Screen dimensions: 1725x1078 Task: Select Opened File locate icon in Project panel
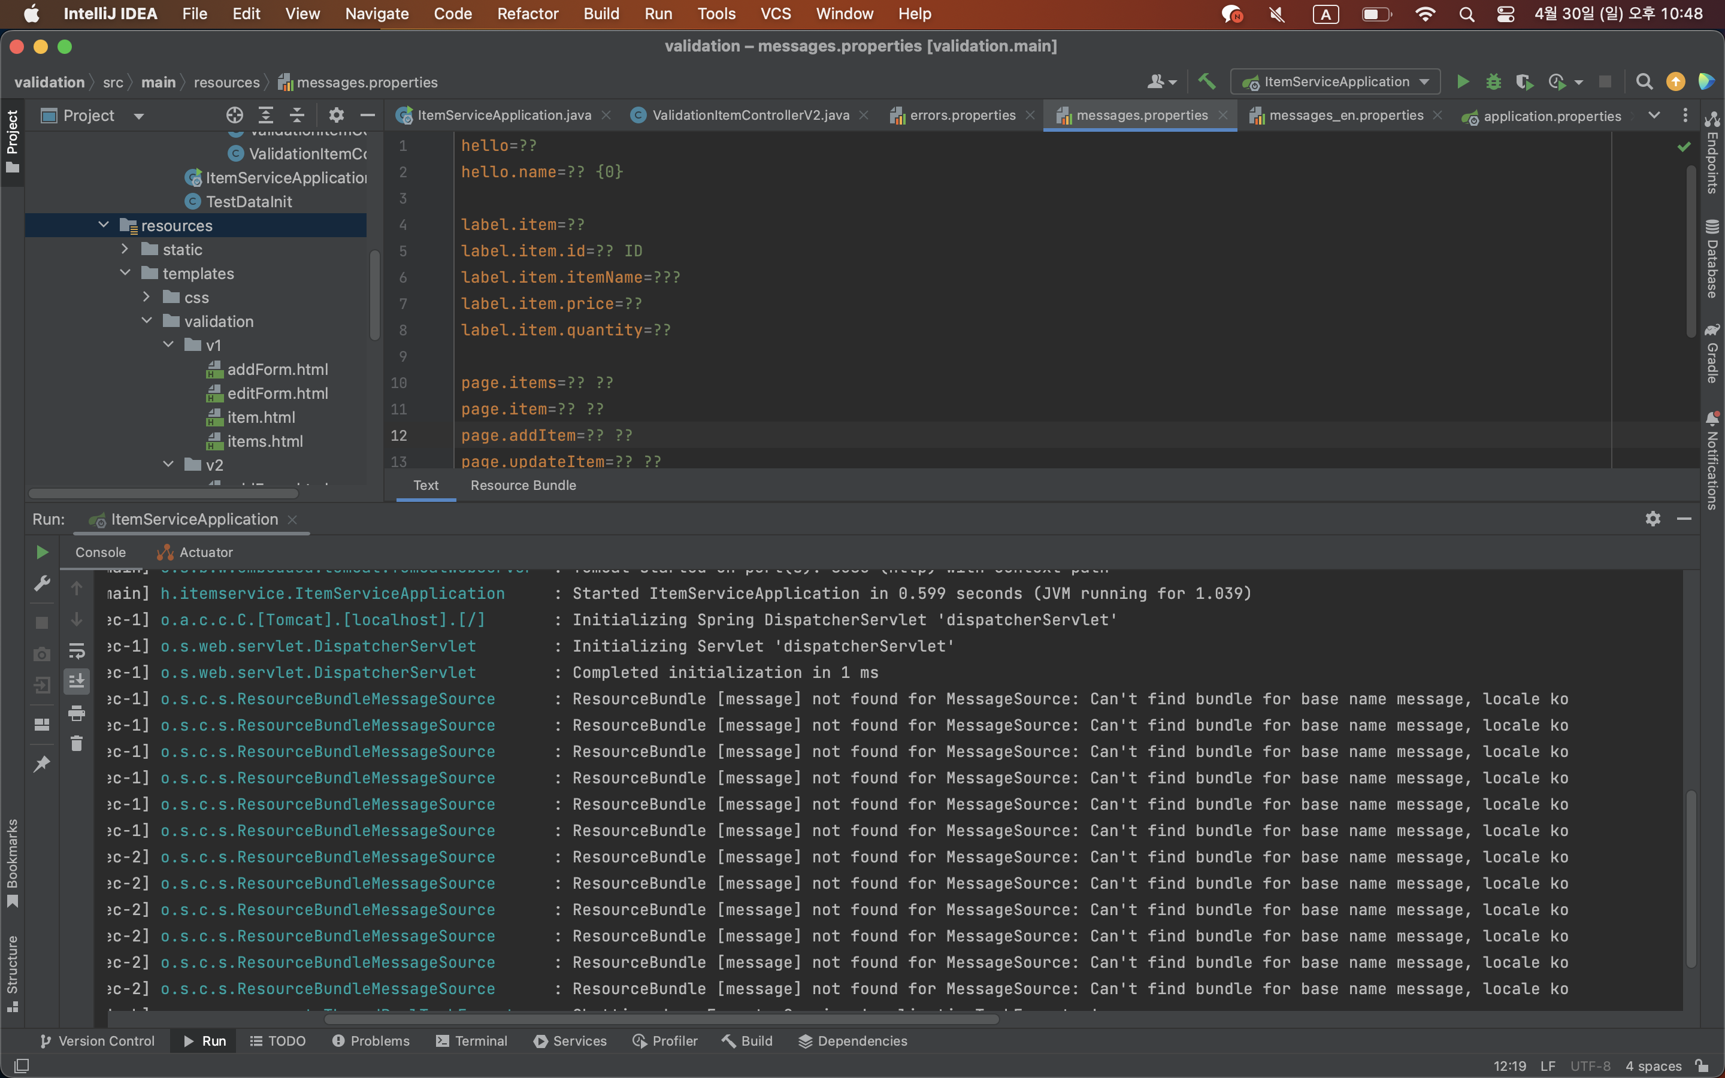pos(235,116)
